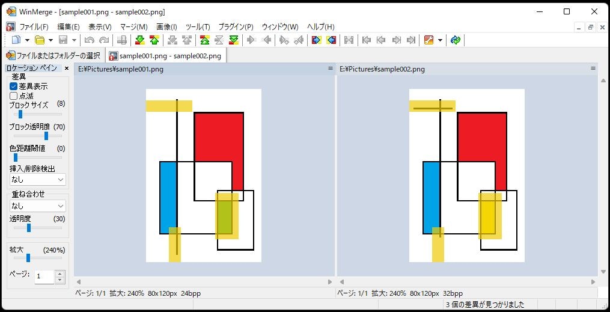The height and width of the screenshot is (312, 610).
Task: Switch to ファイルまたはフォルダーの選択 tab
Action: click(53, 56)
